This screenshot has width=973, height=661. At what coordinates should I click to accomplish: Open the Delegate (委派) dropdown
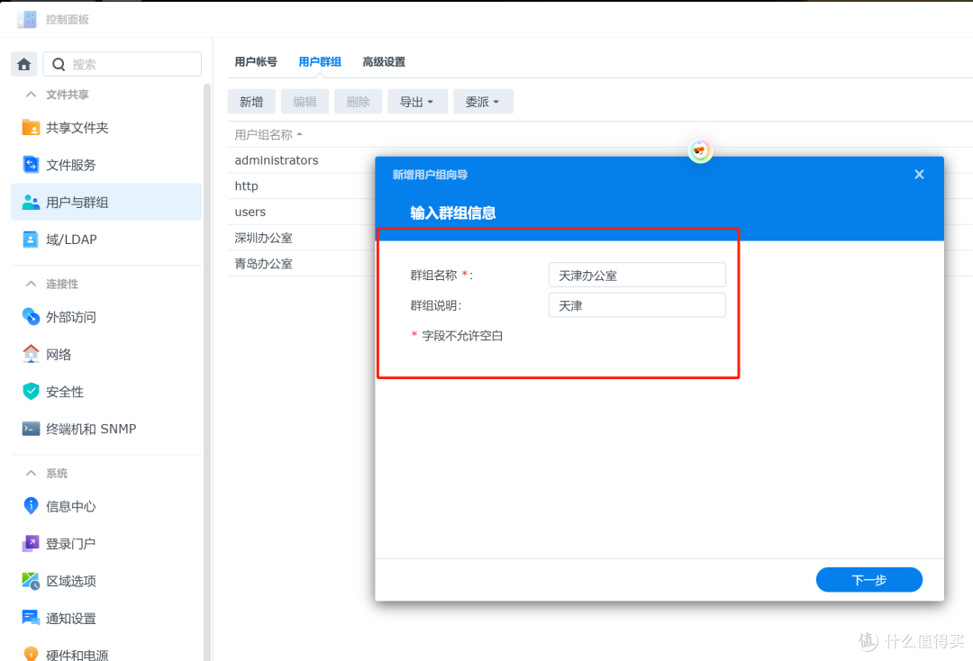coord(483,102)
